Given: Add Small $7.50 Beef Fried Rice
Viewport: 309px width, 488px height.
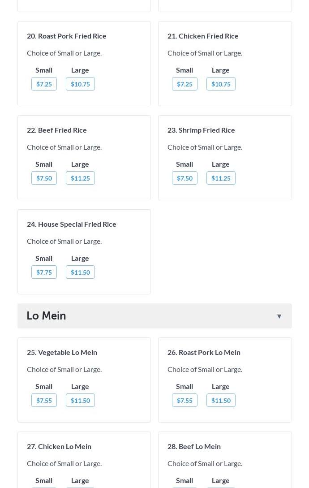Looking at the screenshot, I should [44, 178].
